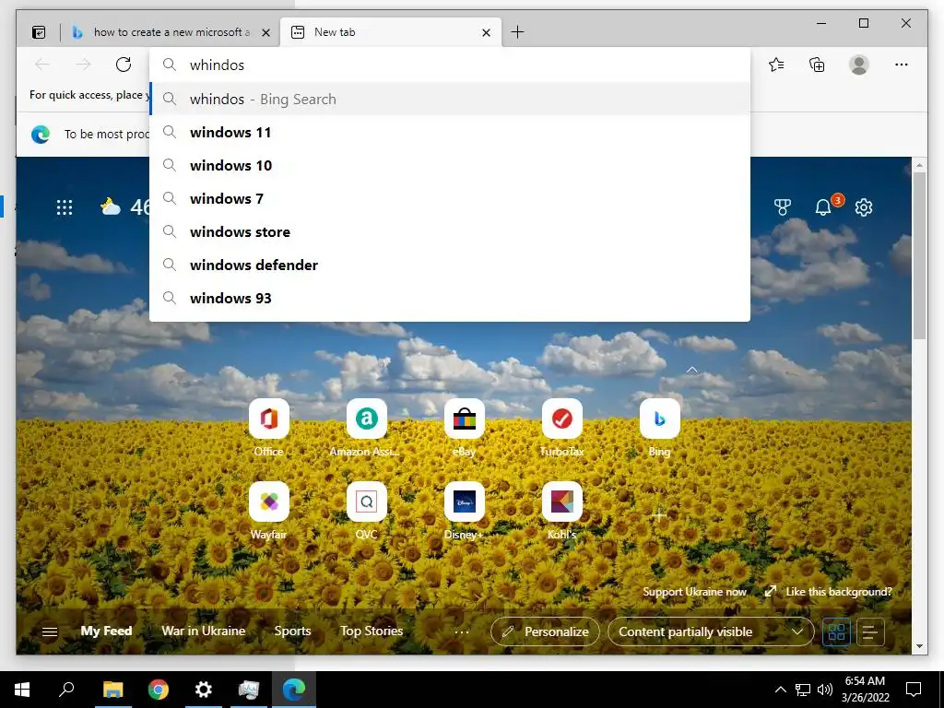Refresh the page with reload icon
944x708 pixels.
pos(124,65)
